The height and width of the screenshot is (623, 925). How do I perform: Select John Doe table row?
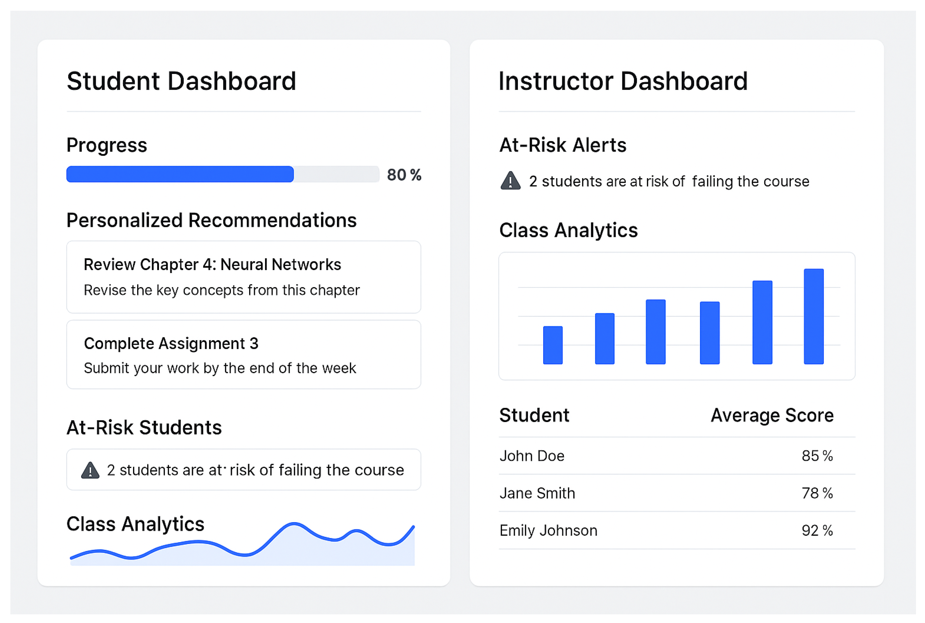pos(677,456)
